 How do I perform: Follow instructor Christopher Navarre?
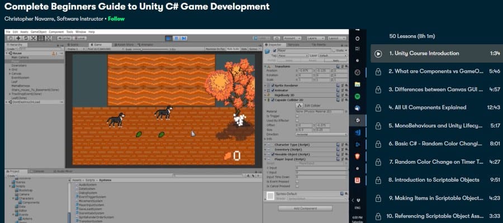pos(116,18)
